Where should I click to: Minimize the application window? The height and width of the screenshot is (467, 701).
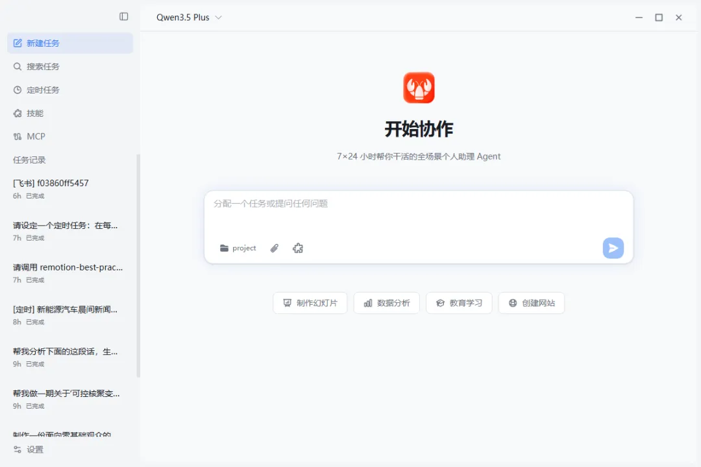(639, 18)
